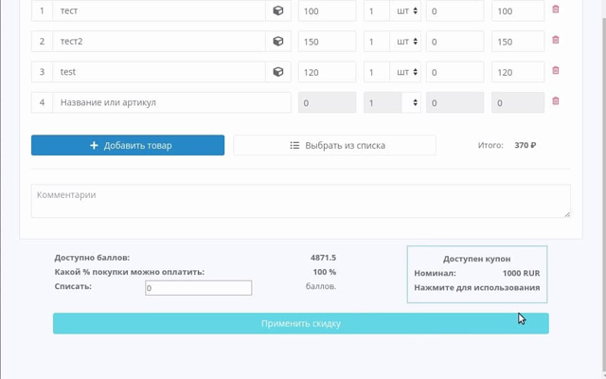Screen dimensions: 606x379
Task: Click the quantity field in row 2
Action: [377, 42]
